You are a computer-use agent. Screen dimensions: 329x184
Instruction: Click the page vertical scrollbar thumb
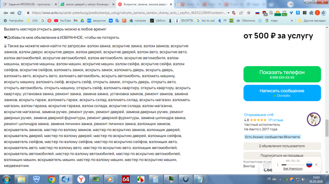click(x=327, y=128)
